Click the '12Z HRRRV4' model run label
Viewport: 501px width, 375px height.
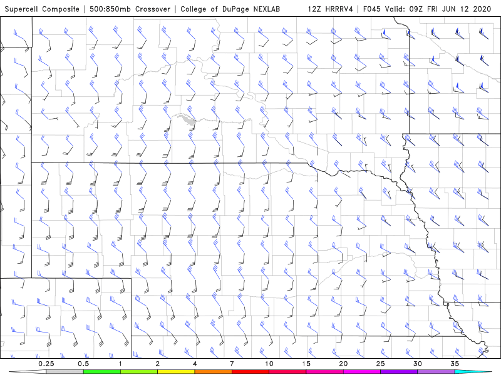331,9
